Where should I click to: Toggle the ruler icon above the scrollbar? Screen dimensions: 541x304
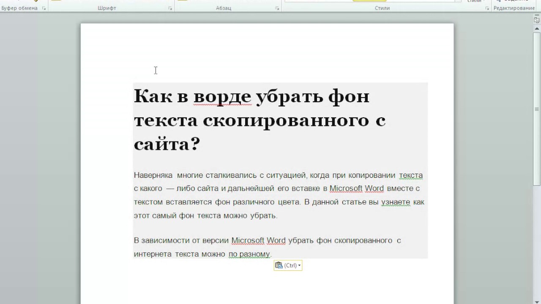(x=537, y=20)
